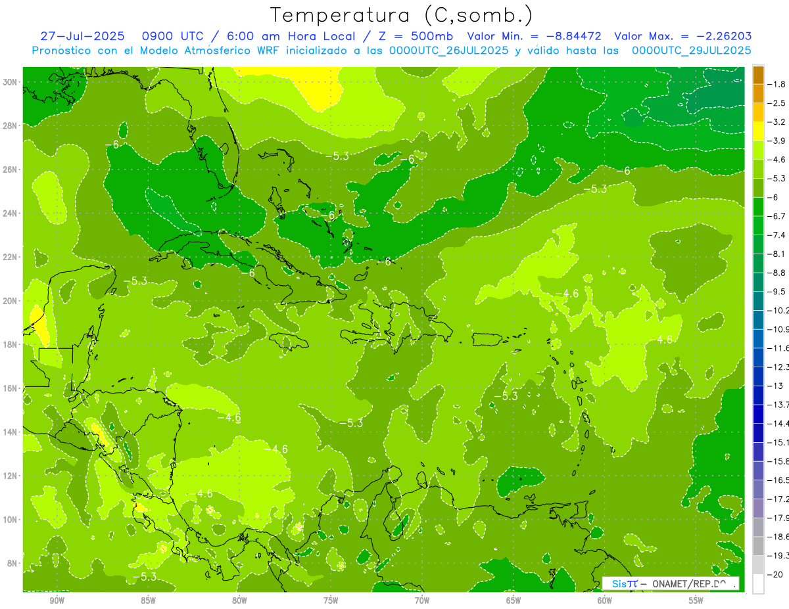The width and height of the screenshot is (789, 609).
Task: Click the -9.5 colorbar tick label
Action: 778,292
